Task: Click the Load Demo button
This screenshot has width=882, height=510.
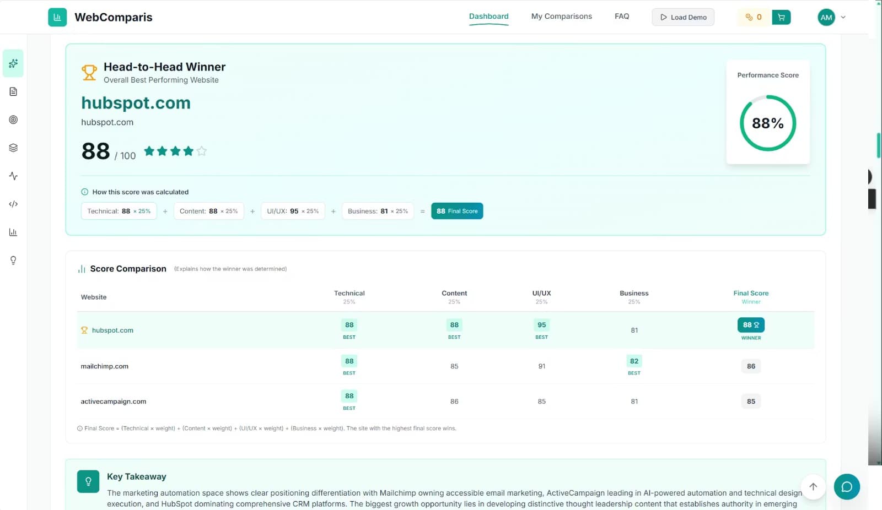Action: (683, 17)
